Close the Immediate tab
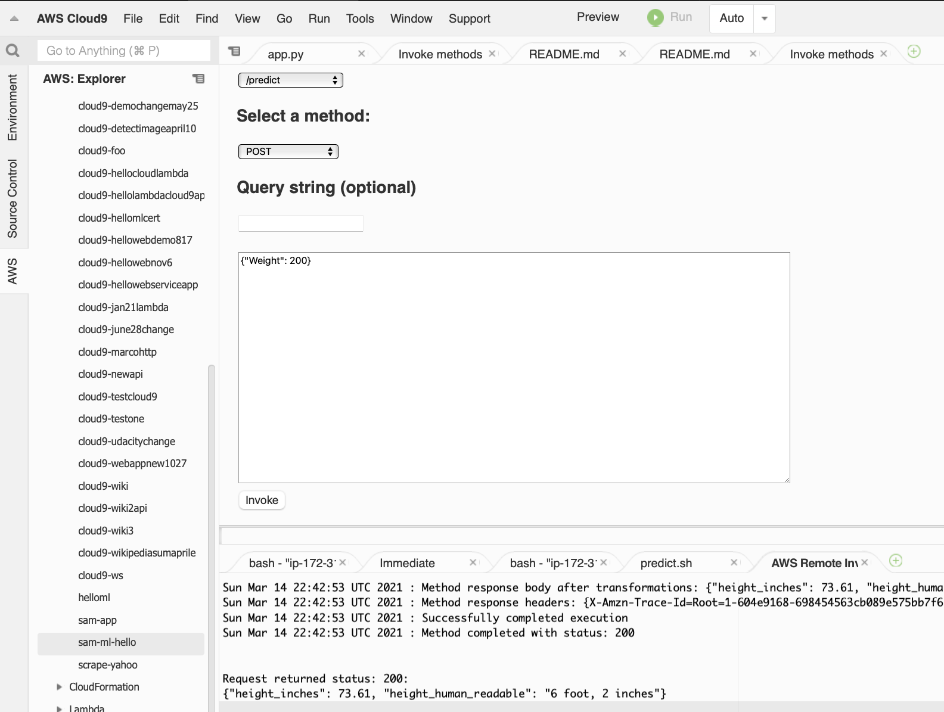The height and width of the screenshot is (712, 944). [x=473, y=562]
